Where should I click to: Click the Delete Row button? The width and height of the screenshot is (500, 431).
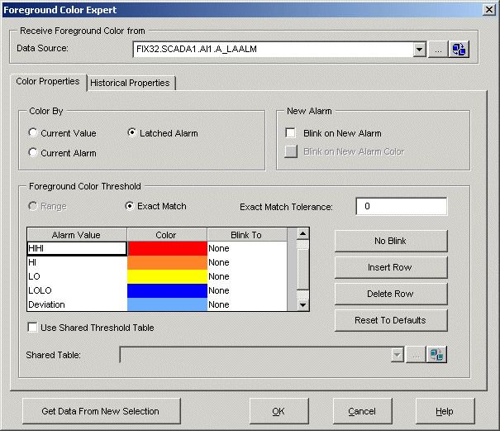[391, 294]
